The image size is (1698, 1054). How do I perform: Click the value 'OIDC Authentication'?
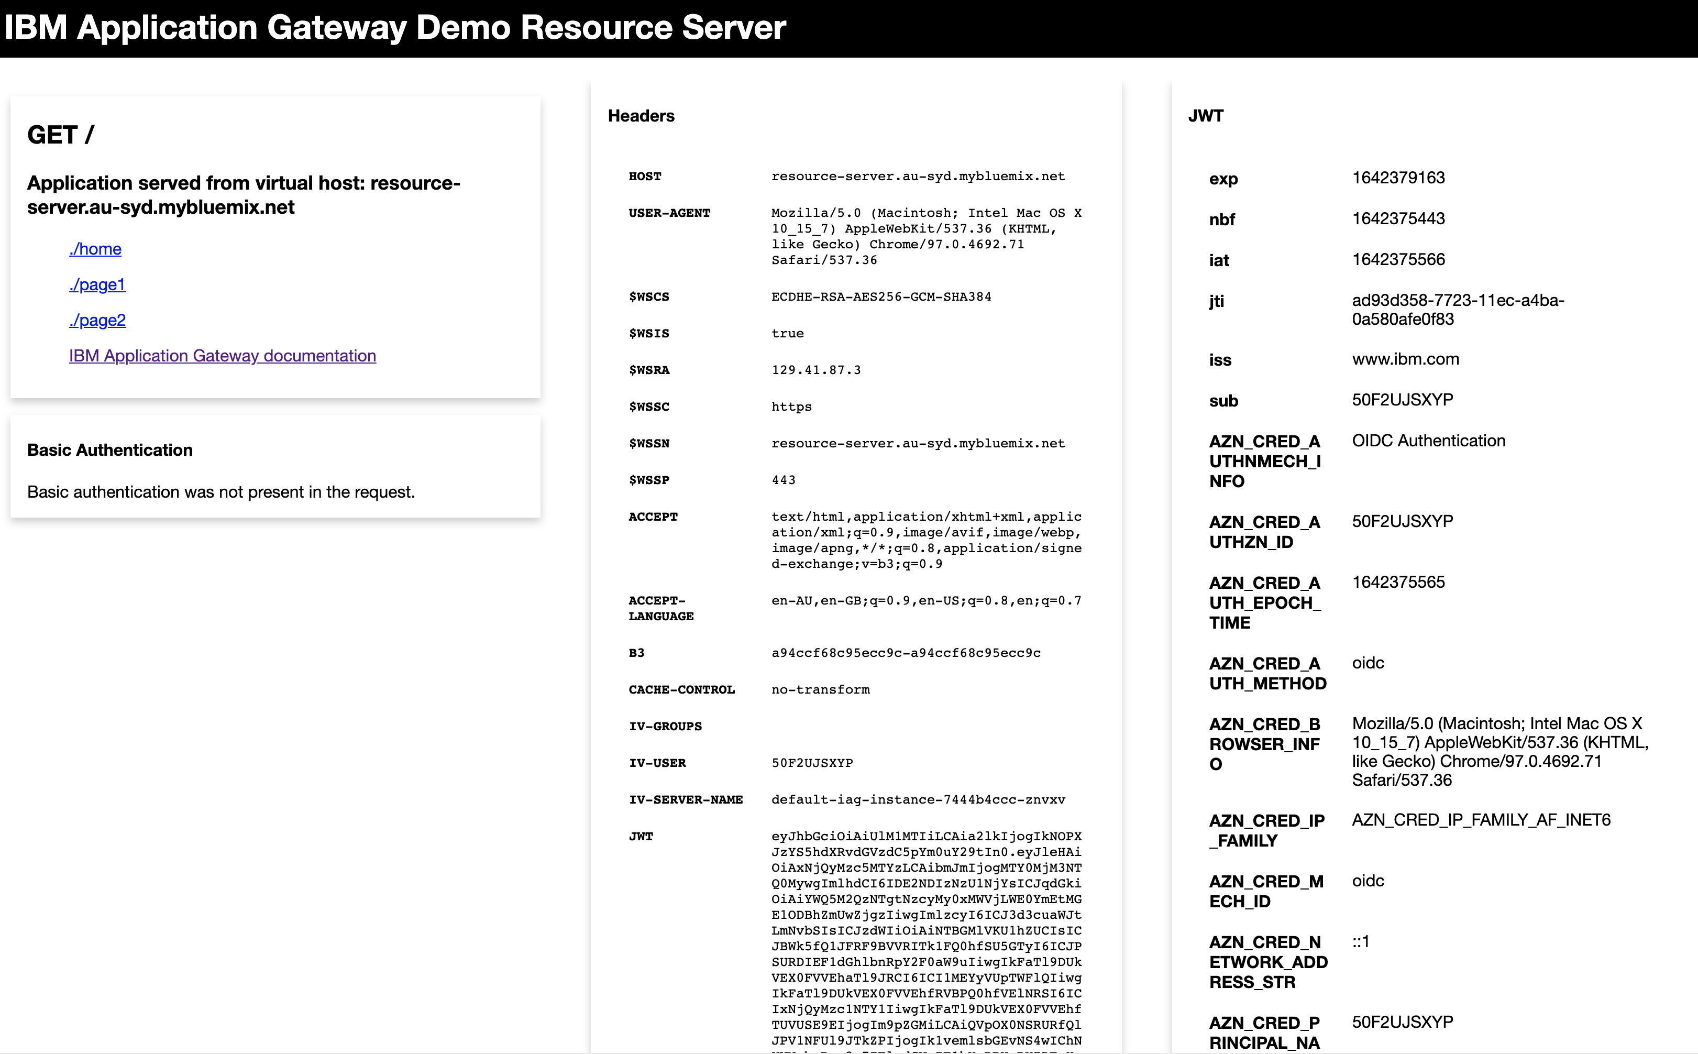(1428, 441)
